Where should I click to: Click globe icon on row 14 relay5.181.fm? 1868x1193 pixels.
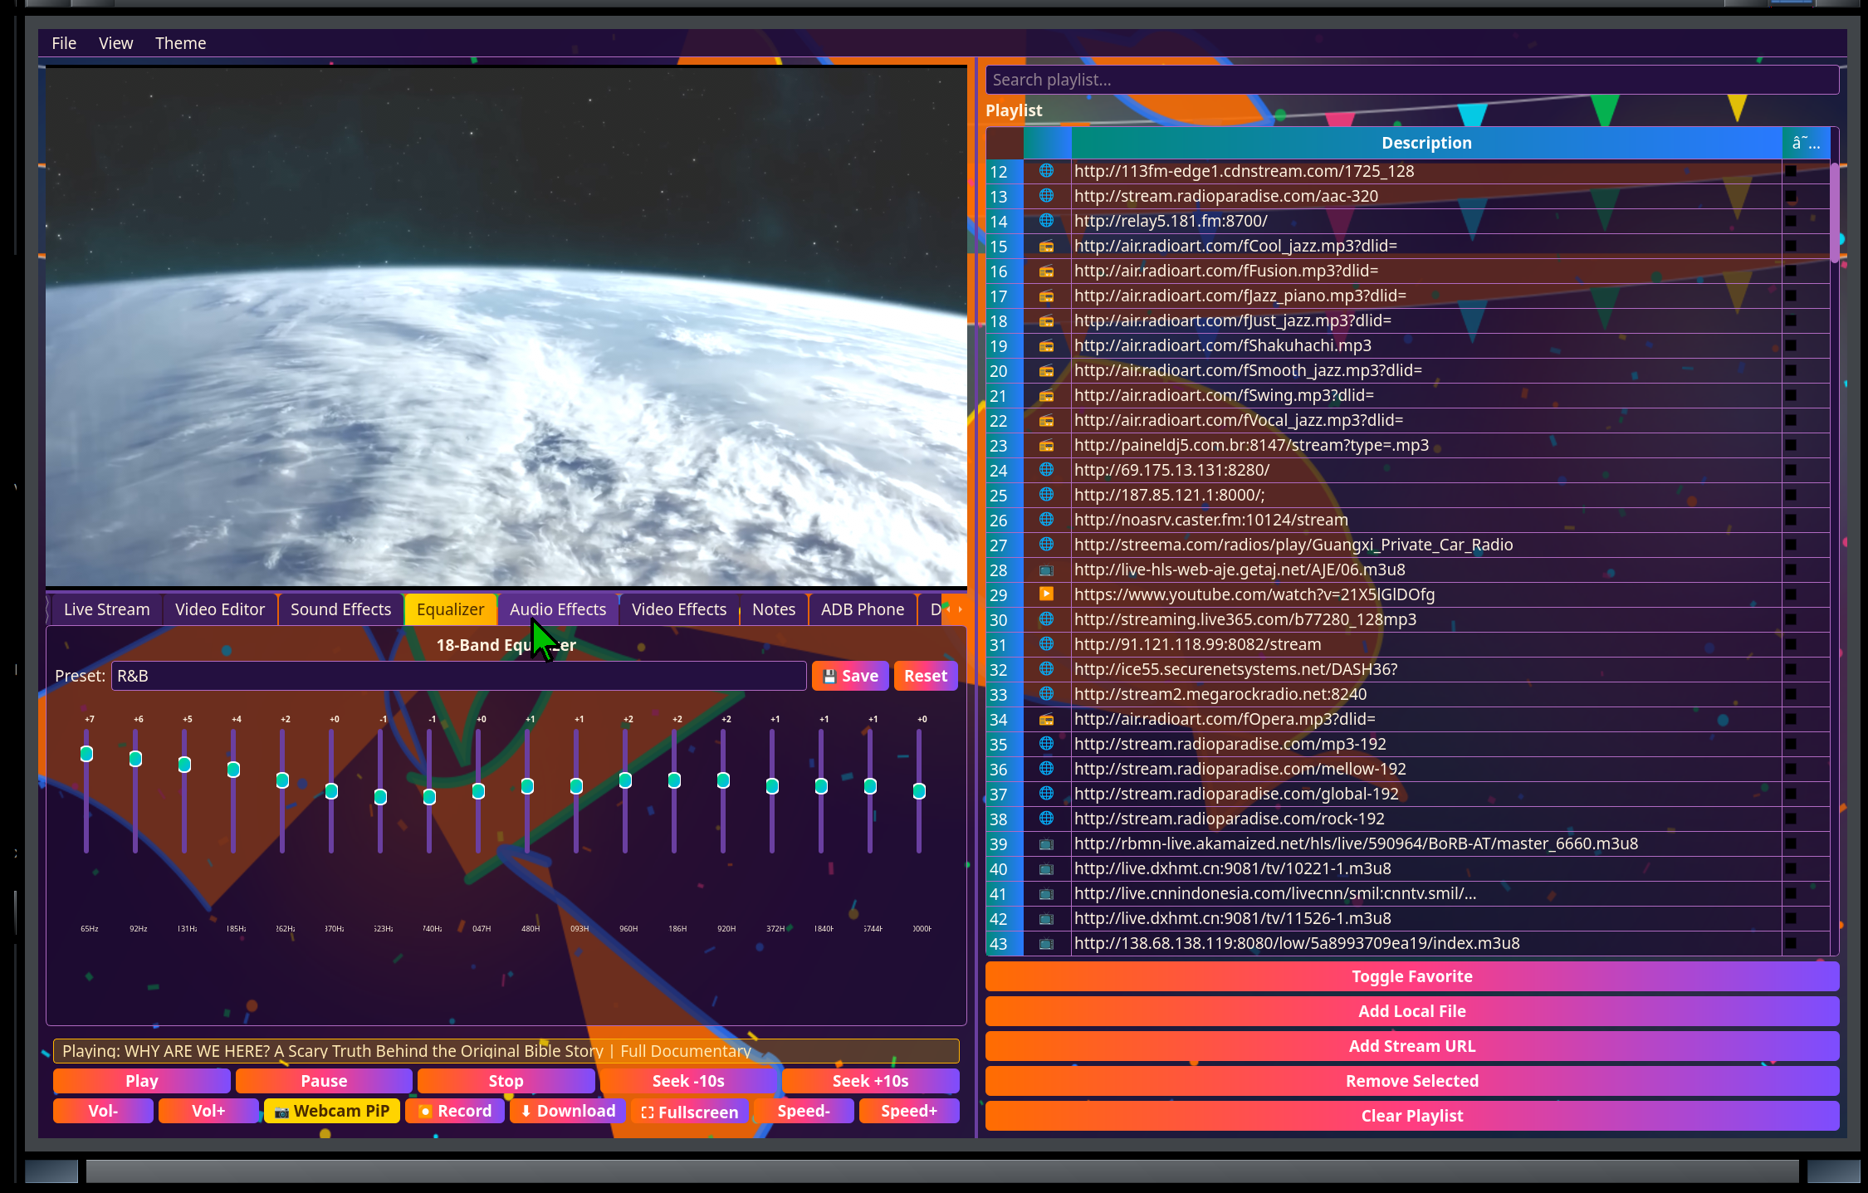[x=1046, y=221]
